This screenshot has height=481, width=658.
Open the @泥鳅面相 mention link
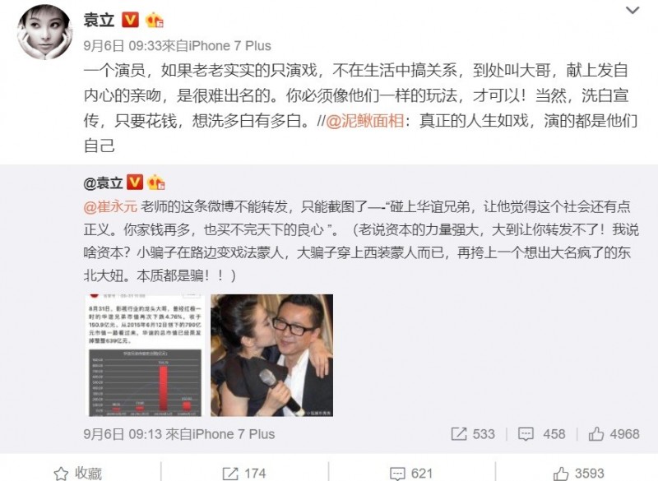click(365, 121)
